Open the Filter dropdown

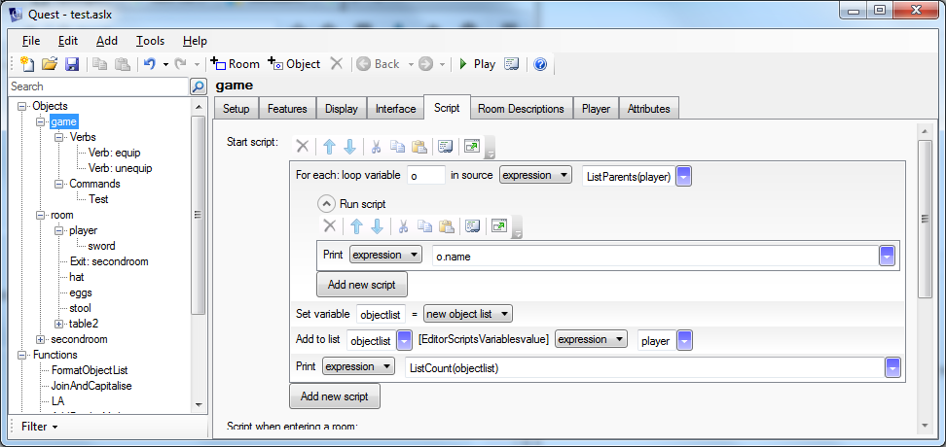coord(40,427)
